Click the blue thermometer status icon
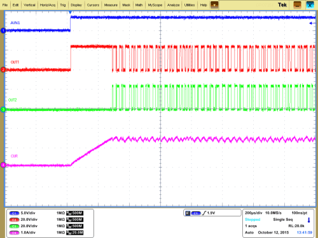The height and width of the screenshot is (238, 318). (309, 220)
